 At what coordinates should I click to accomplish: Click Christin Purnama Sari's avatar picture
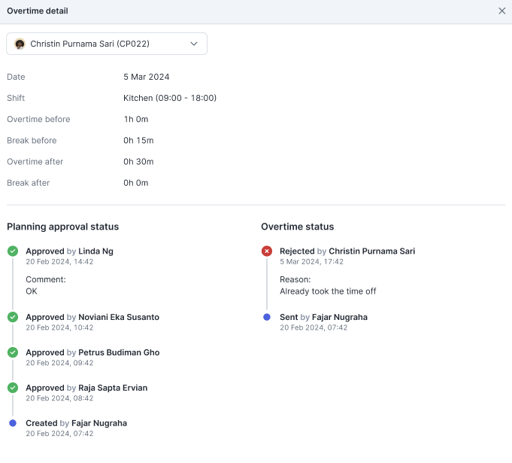20,44
